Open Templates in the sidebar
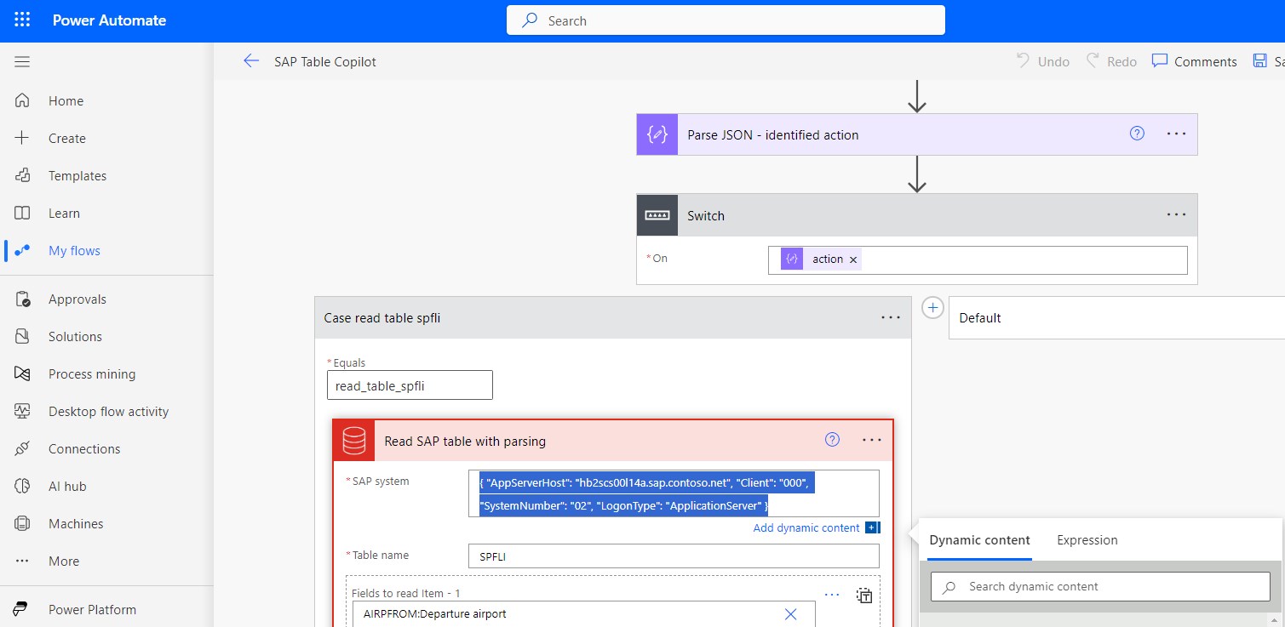Screen dimensions: 1285x627 pyautogui.click(x=77, y=175)
